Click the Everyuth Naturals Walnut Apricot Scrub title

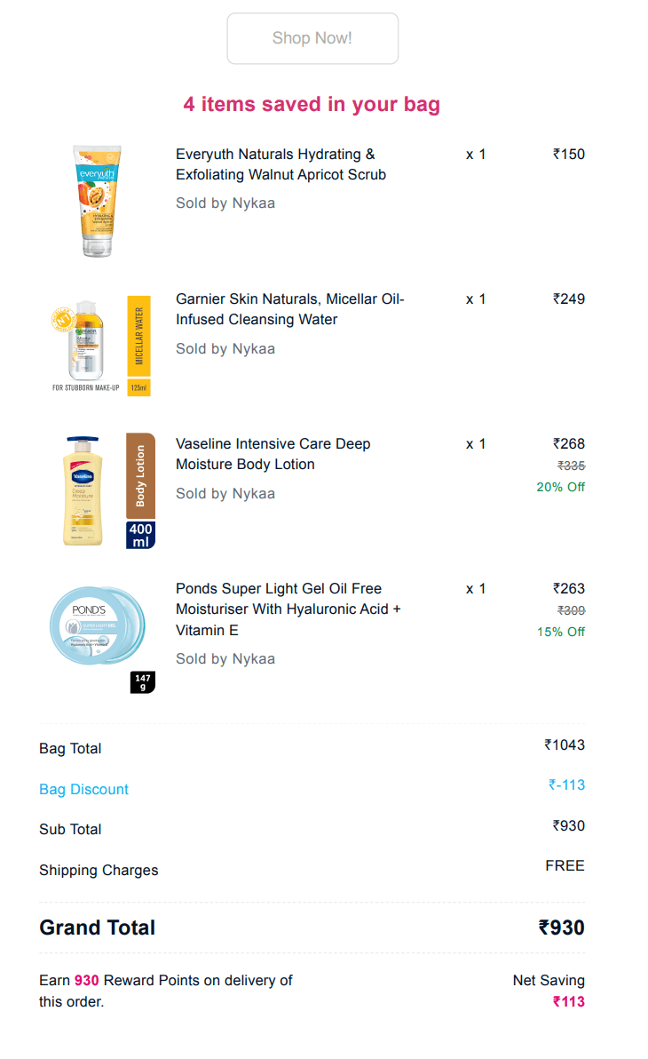pyautogui.click(x=281, y=164)
